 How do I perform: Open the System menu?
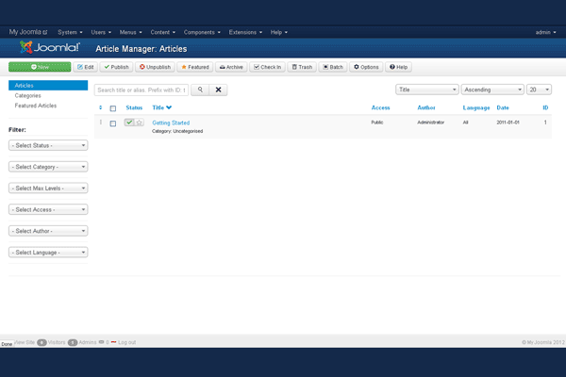pos(70,32)
